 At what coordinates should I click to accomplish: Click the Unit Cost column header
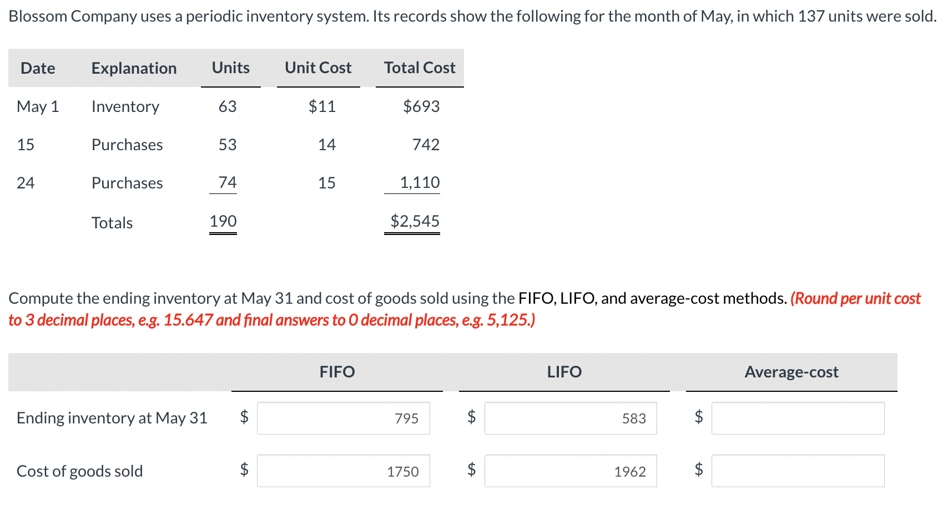317,68
